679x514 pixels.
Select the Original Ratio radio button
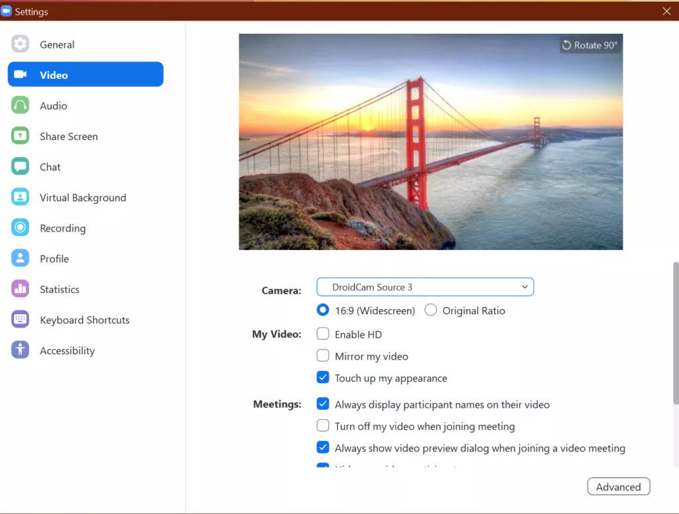pyautogui.click(x=431, y=310)
